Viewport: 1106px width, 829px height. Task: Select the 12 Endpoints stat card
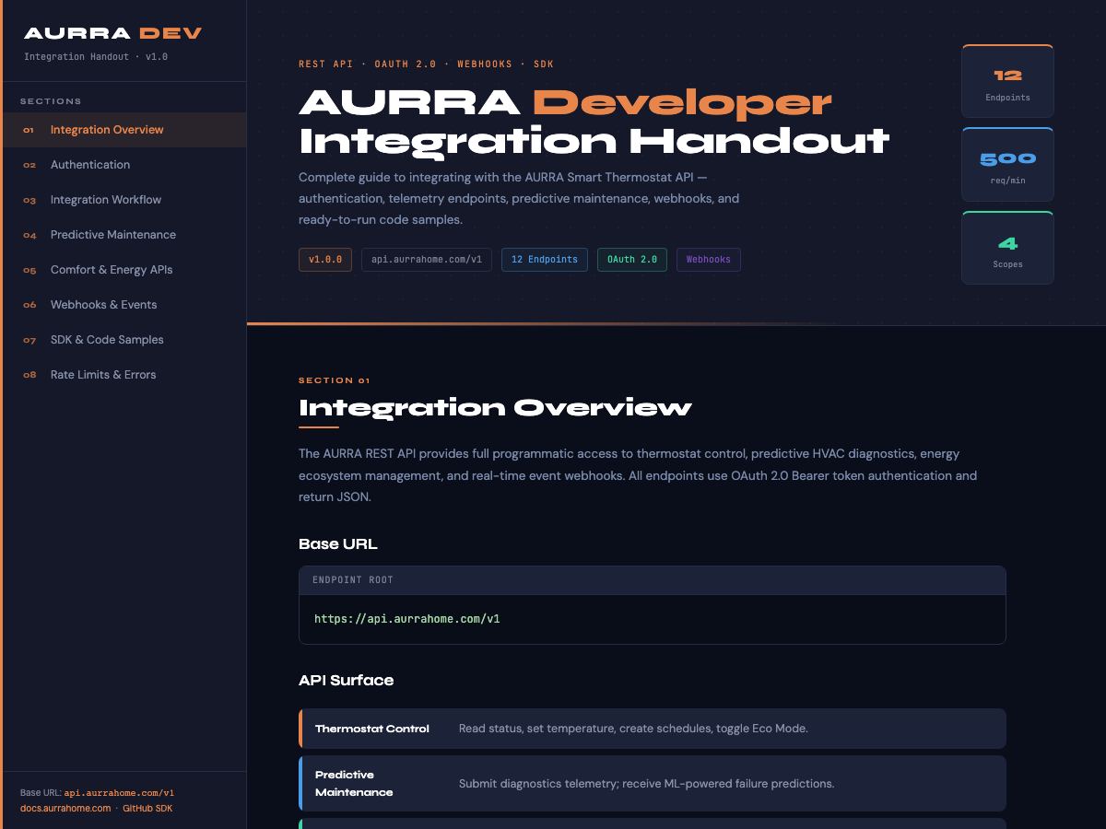point(1007,81)
